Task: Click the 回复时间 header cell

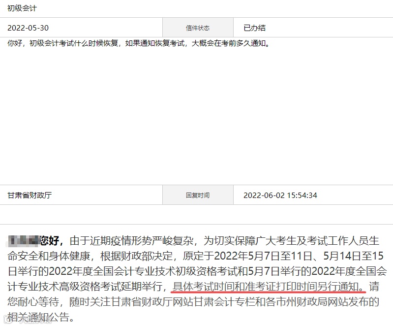Action: click(198, 195)
